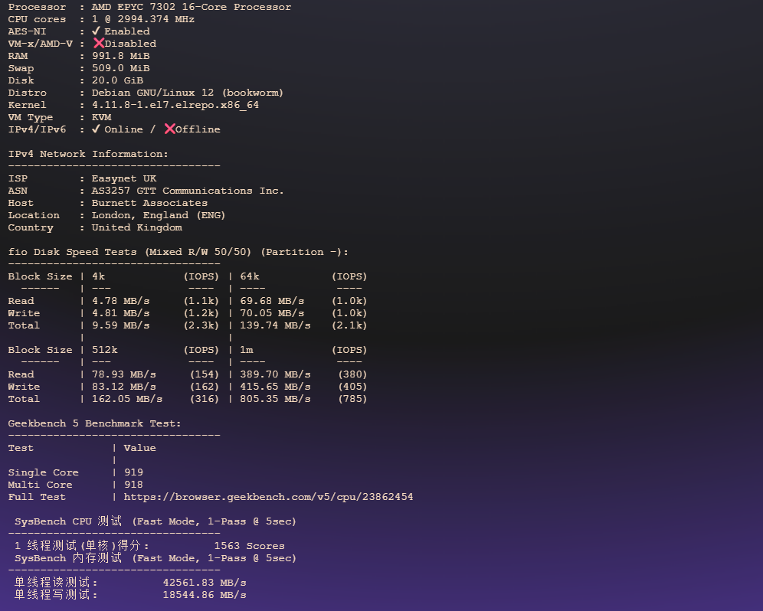Screen dimensions: 763x611
Task: Click the Single Core score 919
Action: click(133, 472)
